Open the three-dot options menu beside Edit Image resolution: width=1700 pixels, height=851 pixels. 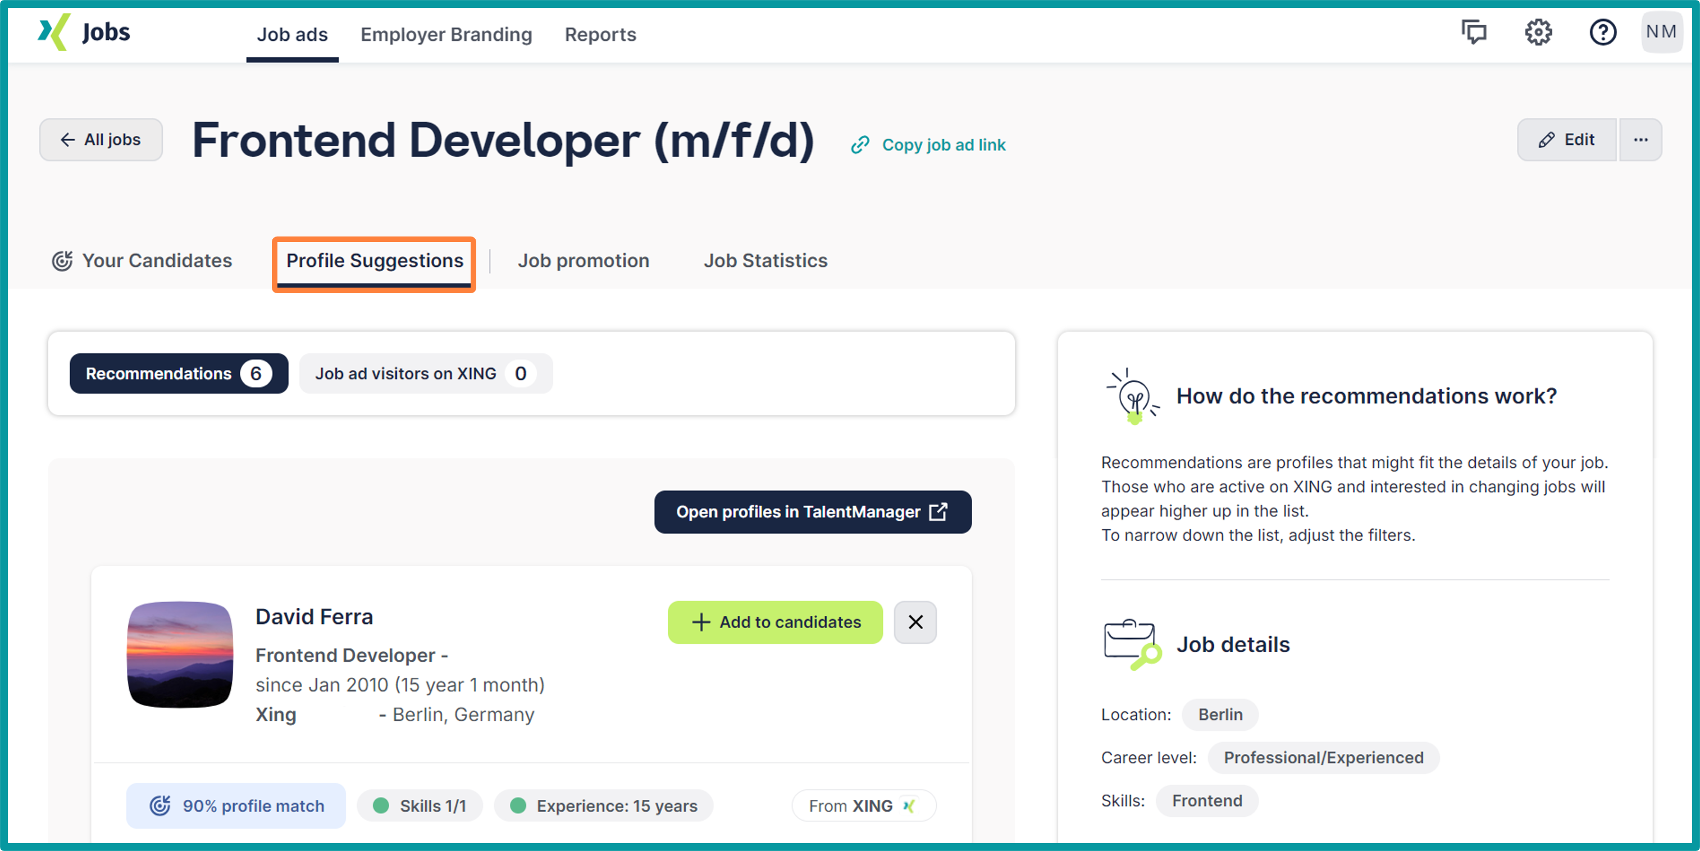click(1641, 139)
